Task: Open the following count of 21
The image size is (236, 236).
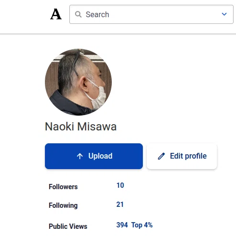Action: pos(120,204)
